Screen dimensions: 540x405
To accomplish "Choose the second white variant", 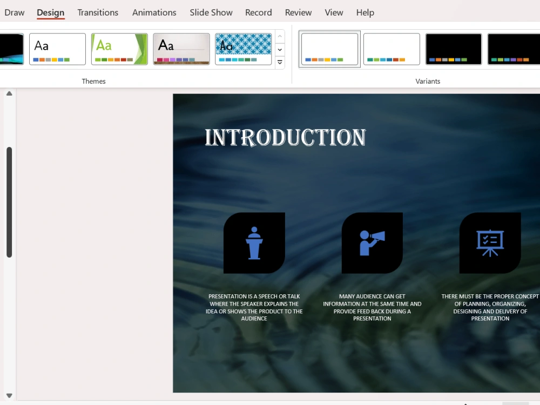I will point(391,49).
